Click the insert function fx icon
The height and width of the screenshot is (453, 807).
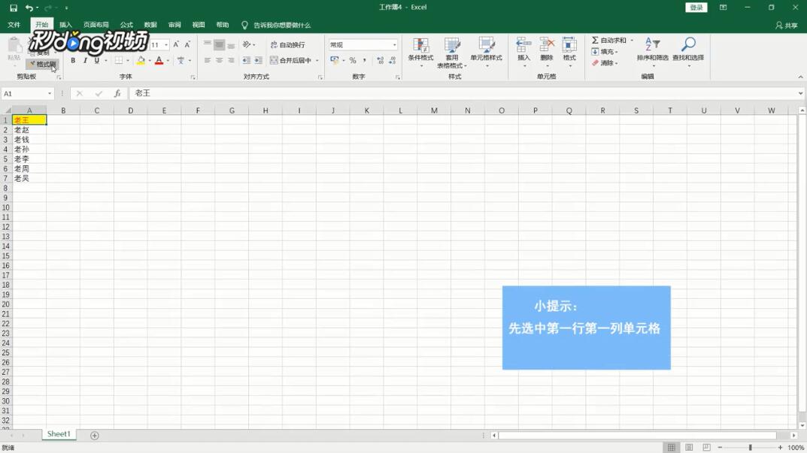pyautogui.click(x=117, y=93)
